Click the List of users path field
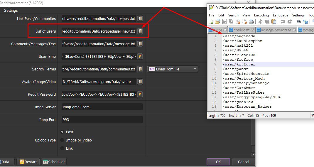 99,31
